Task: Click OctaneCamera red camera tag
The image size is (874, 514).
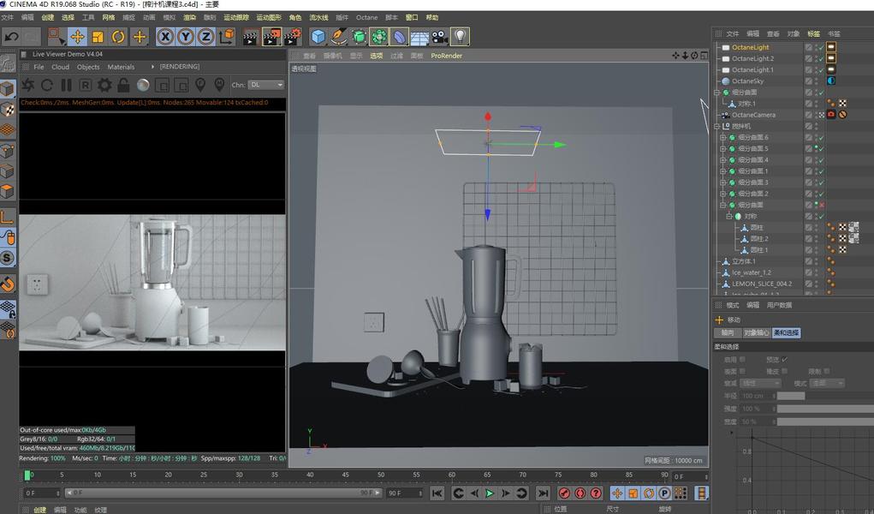Action: 831,115
